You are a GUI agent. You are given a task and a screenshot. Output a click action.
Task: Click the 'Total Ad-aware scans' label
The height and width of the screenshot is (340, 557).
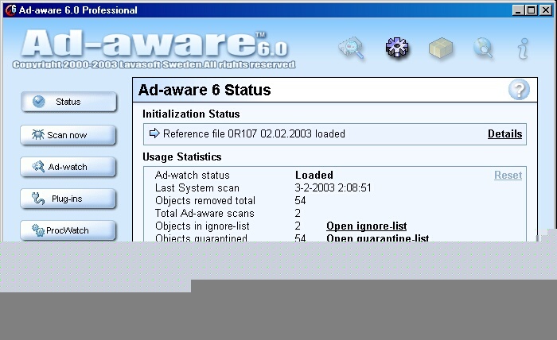(x=204, y=214)
